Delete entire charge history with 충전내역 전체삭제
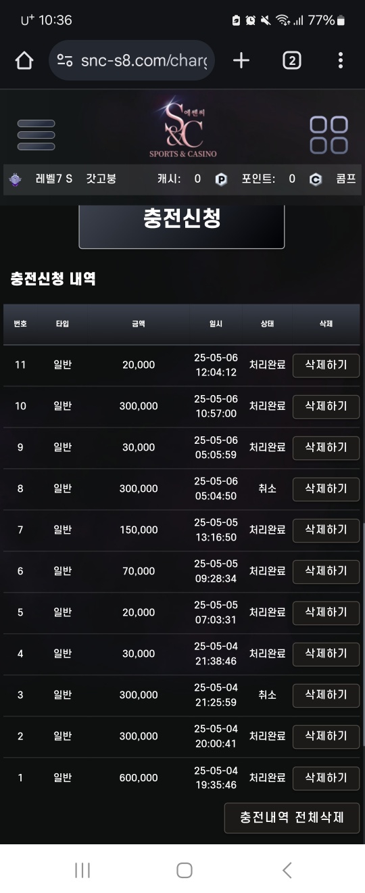The image size is (365, 893). click(292, 817)
